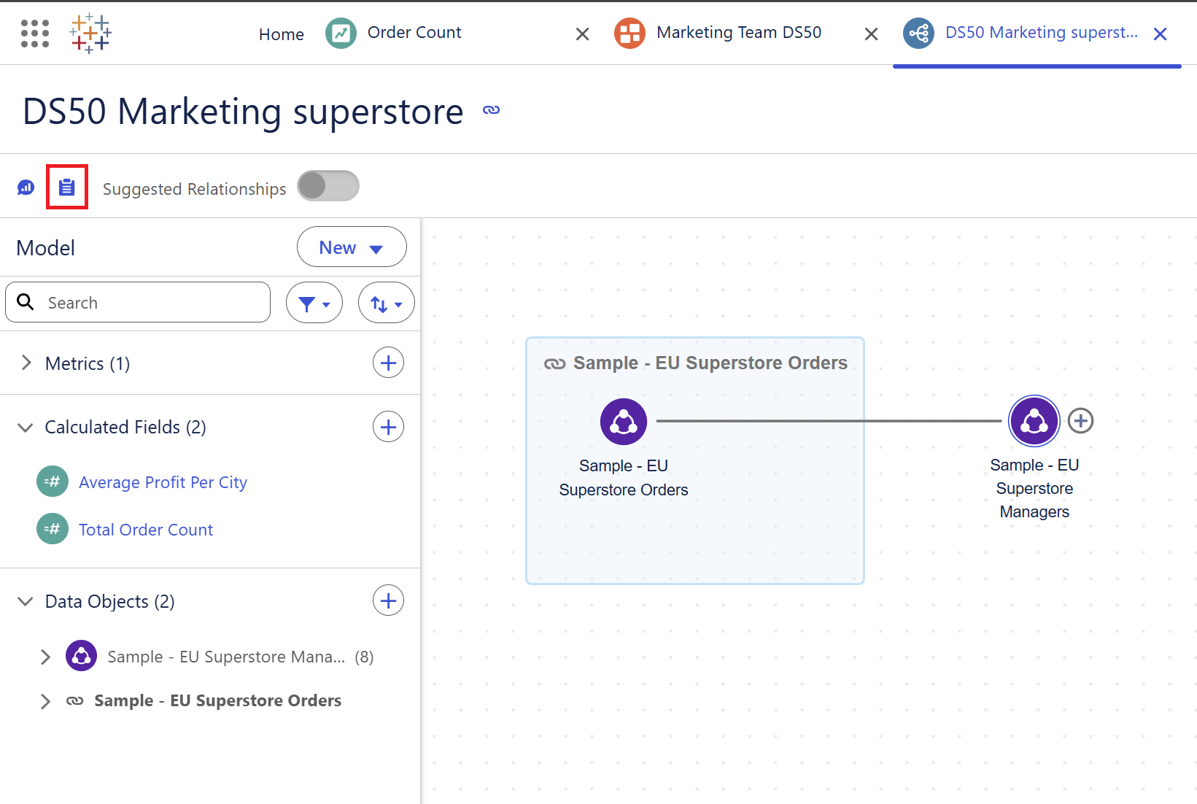Click the Average Profit Per City field icon
1197x804 pixels.
click(53, 482)
